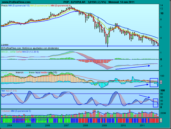This screenshot has height=129, width=171.
Task: Click stochastic axis value 40
Action: pos(161,101)
